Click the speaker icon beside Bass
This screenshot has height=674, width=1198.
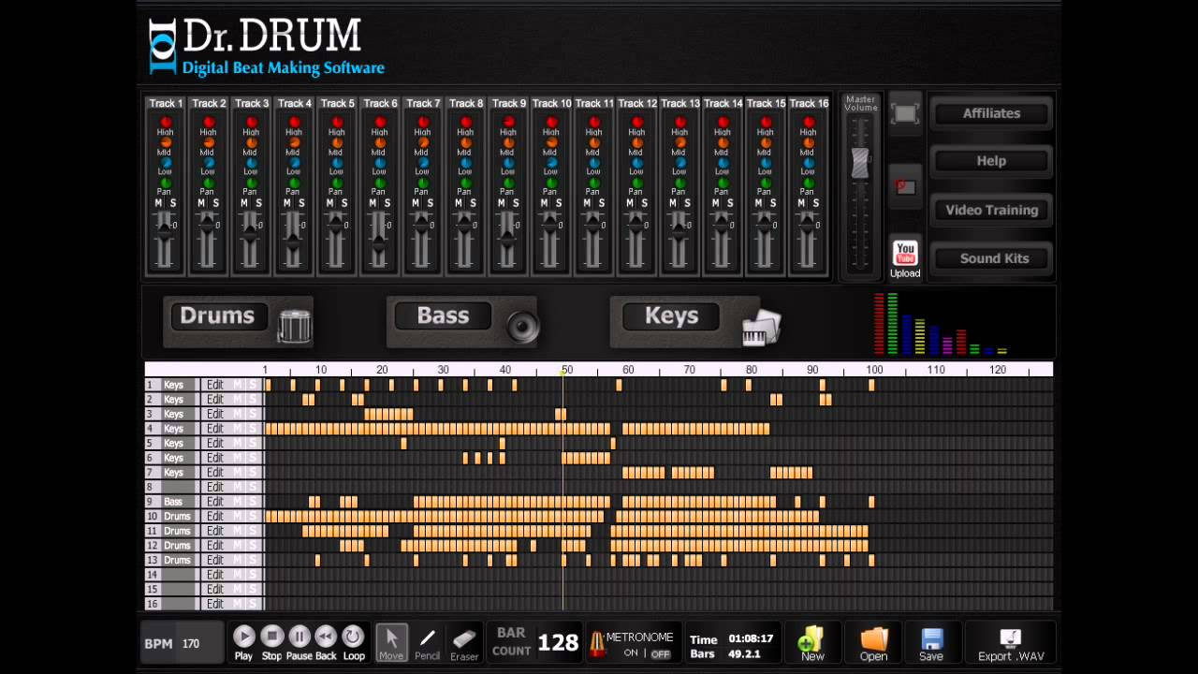coord(523,327)
